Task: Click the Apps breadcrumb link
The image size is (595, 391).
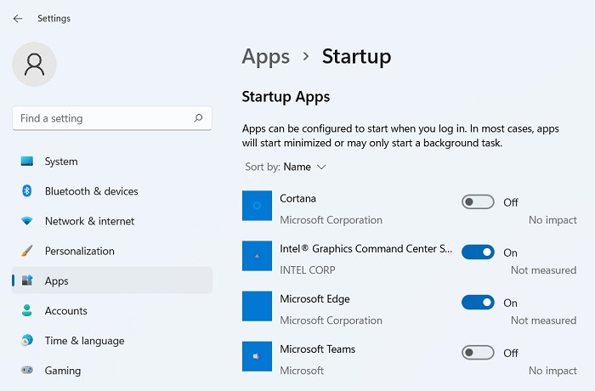Action: [265, 57]
